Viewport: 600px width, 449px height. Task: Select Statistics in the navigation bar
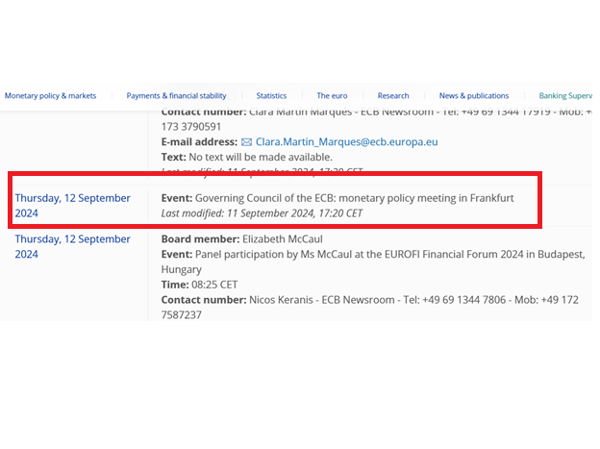pos(271,96)
